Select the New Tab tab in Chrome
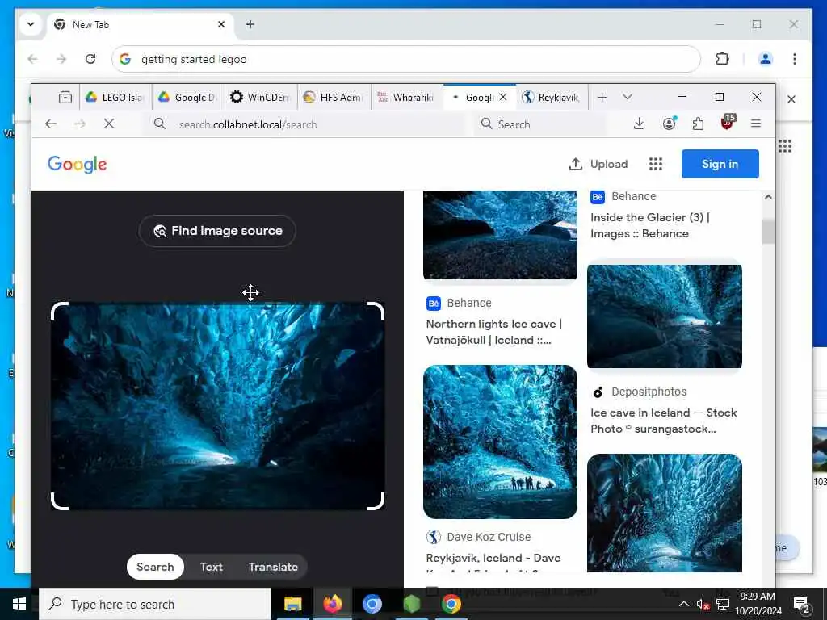Viewport: 827px width, 620px height. coord(141,25)
